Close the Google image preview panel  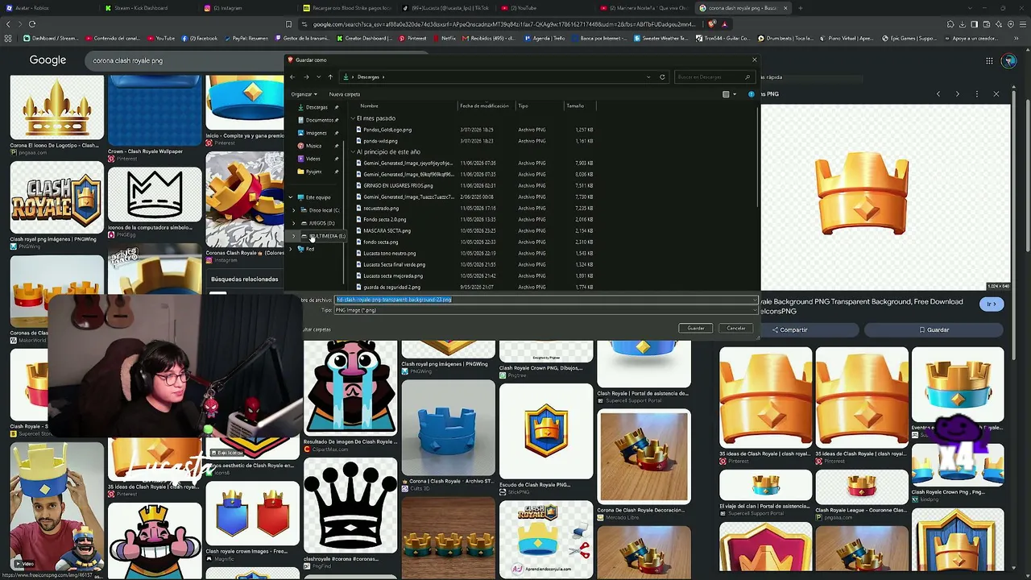(996, 94)
